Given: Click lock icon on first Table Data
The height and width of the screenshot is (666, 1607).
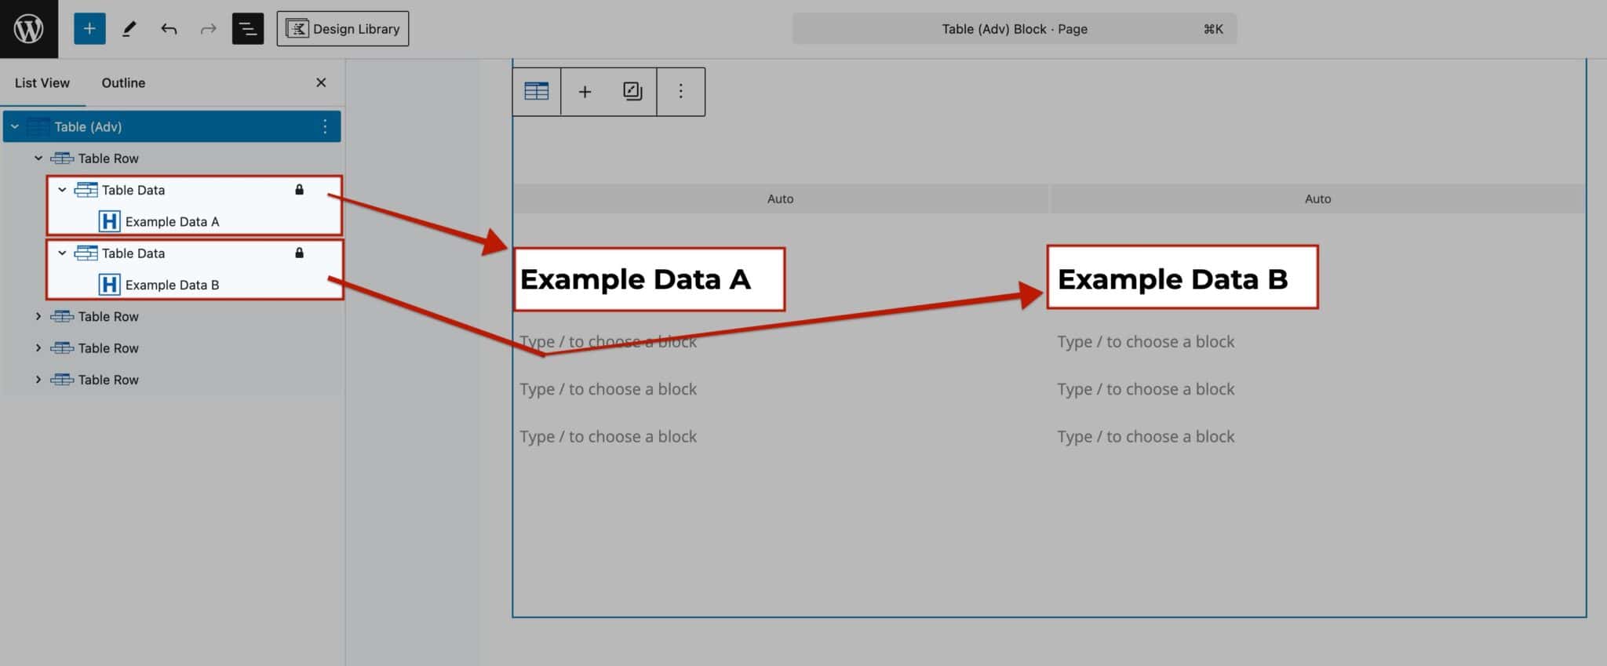Looking at the screenshot, I should coord(299,190).
